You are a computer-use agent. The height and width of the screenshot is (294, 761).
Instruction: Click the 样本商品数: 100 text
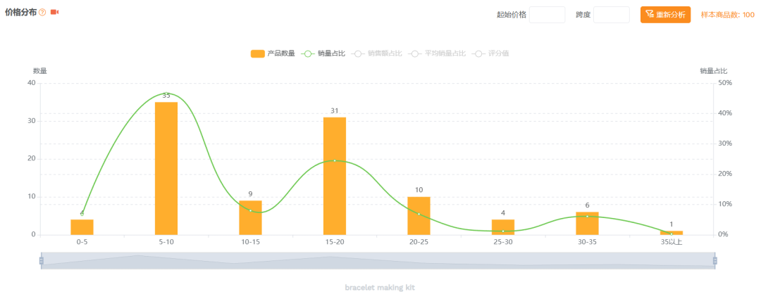(x=727, y=15)
